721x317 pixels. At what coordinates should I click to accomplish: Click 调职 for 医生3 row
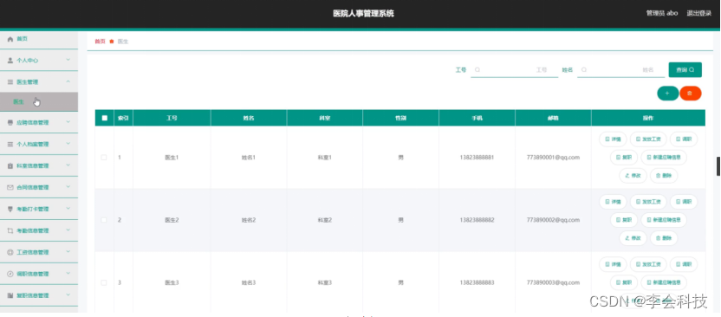point(684,264)
